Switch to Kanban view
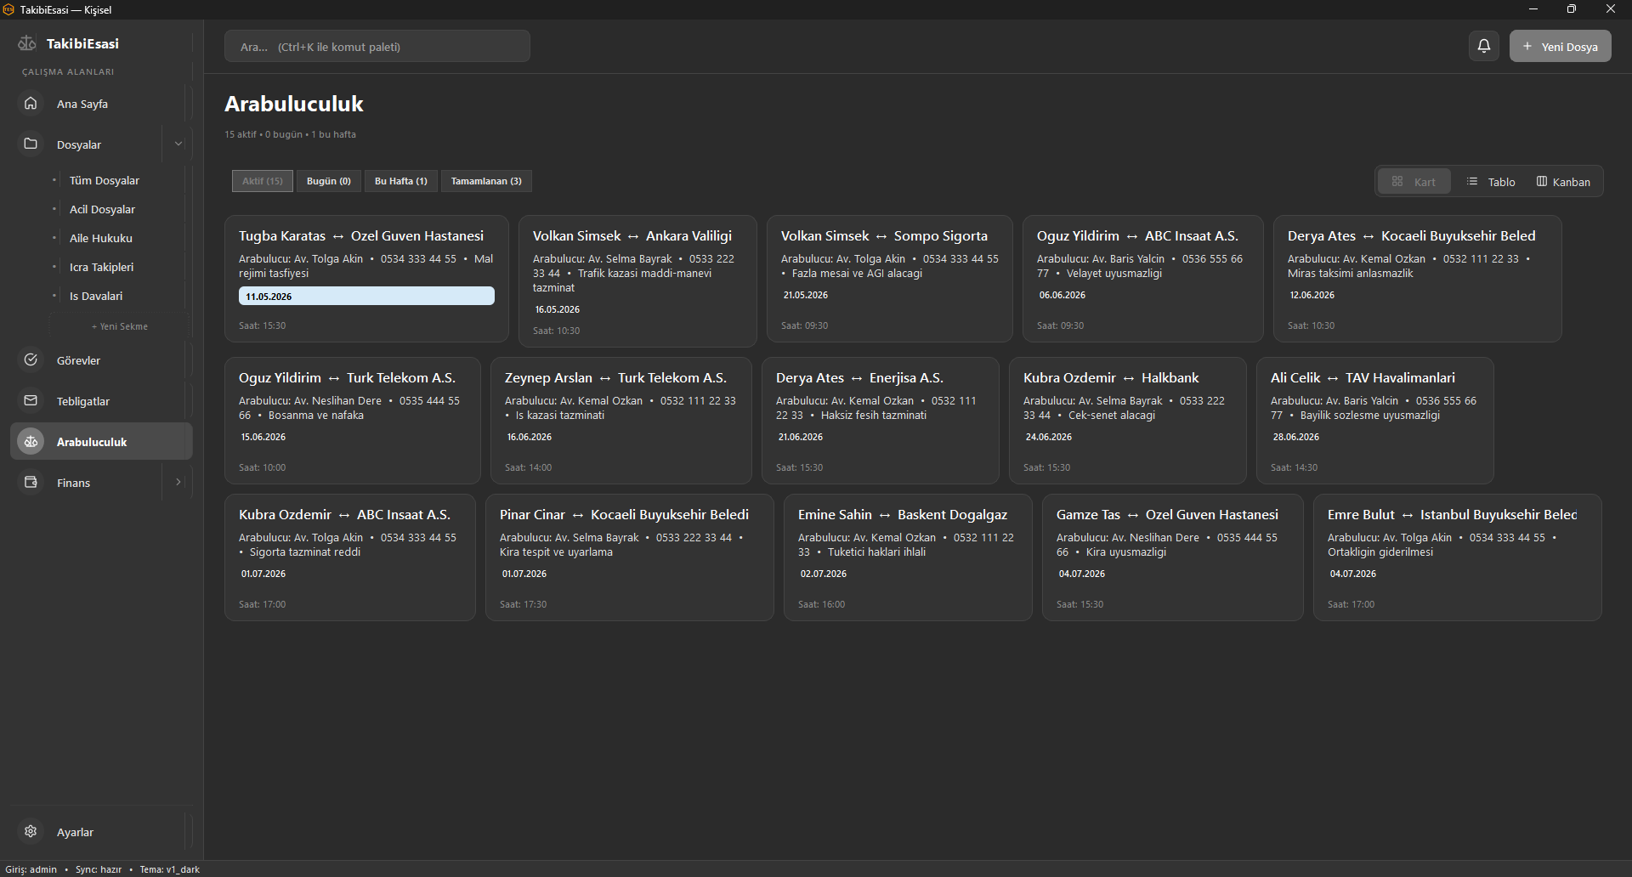This screenshot has width=1632, height=877. 1563,182
